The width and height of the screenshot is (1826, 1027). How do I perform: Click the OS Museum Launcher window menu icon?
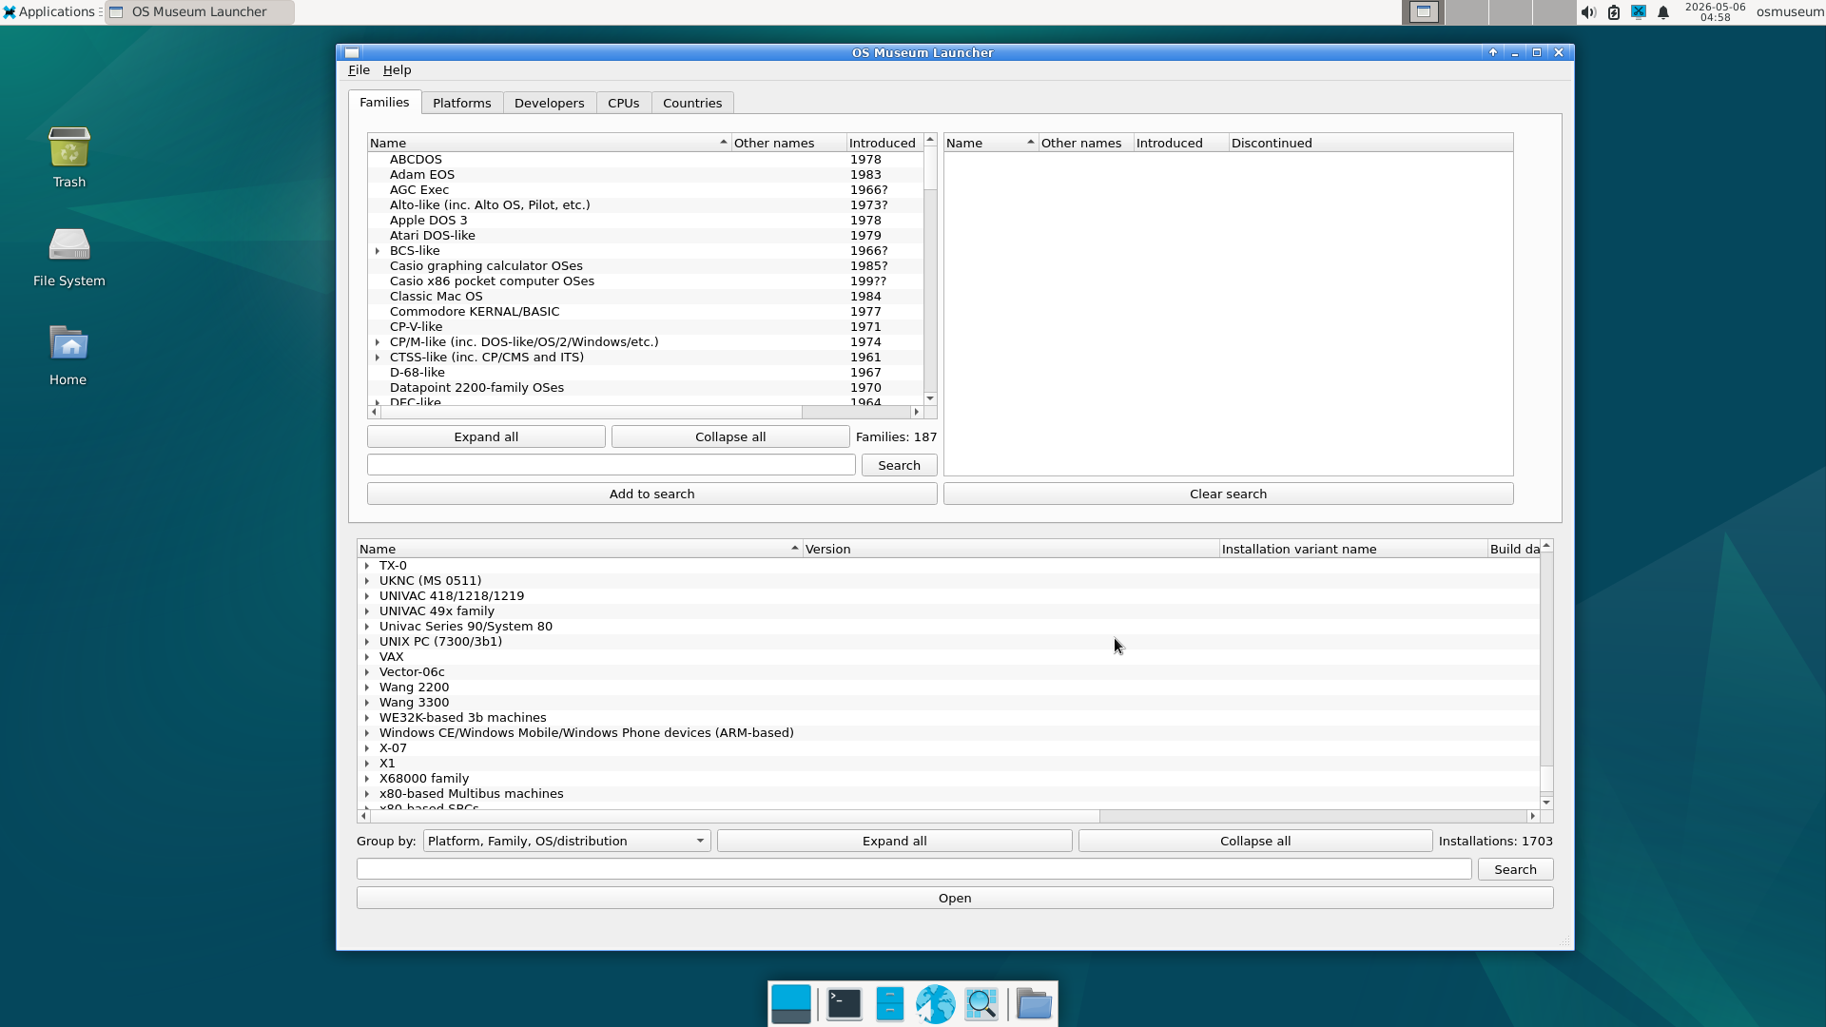click(x=352, y=53)
